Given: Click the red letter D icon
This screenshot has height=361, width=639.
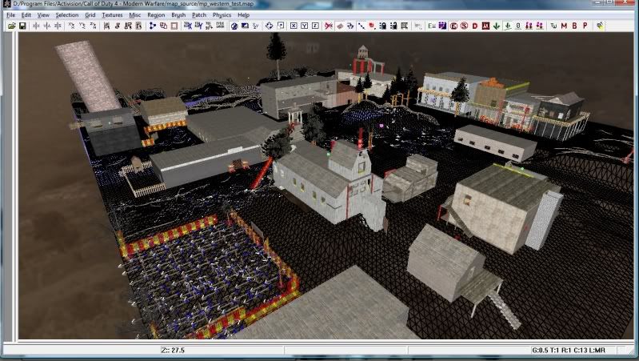Looking at the screenshot, I should [x=475, y=26].
